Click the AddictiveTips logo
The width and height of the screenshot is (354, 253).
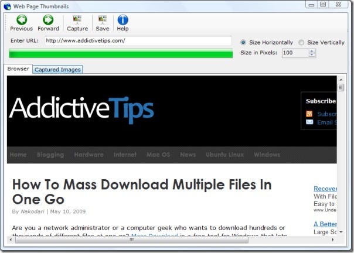81,110
